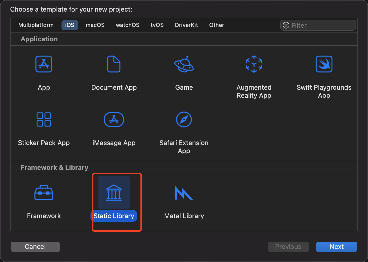Click the "Safari Extension App" label
This screenshot has height=262, width=368.
pyautogui.click(x=184, y=147)
